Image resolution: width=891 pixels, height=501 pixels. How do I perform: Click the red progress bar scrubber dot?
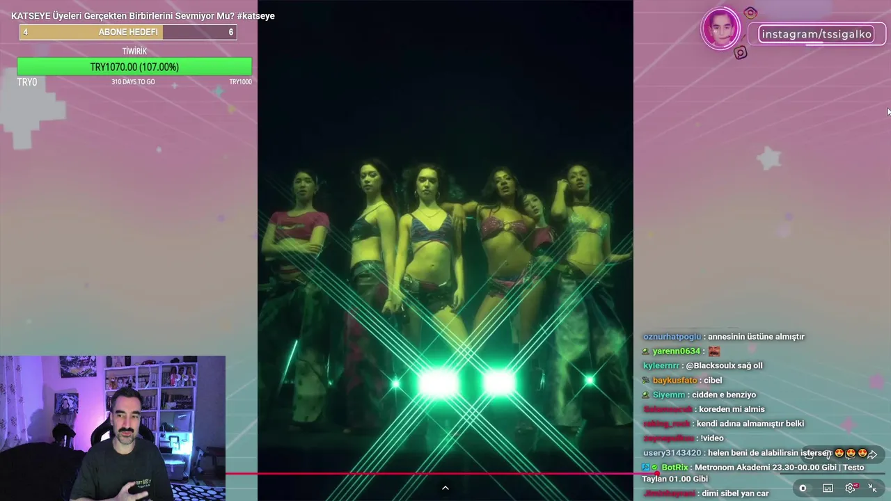[x=656, y=474]
